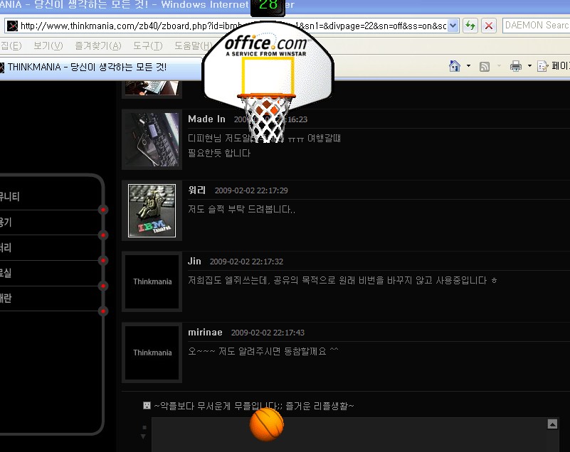Open 워리's IBM ThinkPad avatar thumbnail
This screenshot has height=452, width=570.
pyautogui.click(x=152, y=210)
